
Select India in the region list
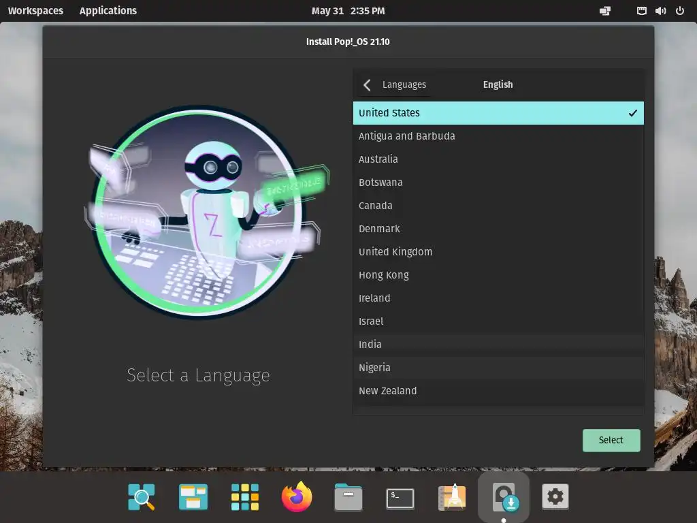click(x=498, y=344)
